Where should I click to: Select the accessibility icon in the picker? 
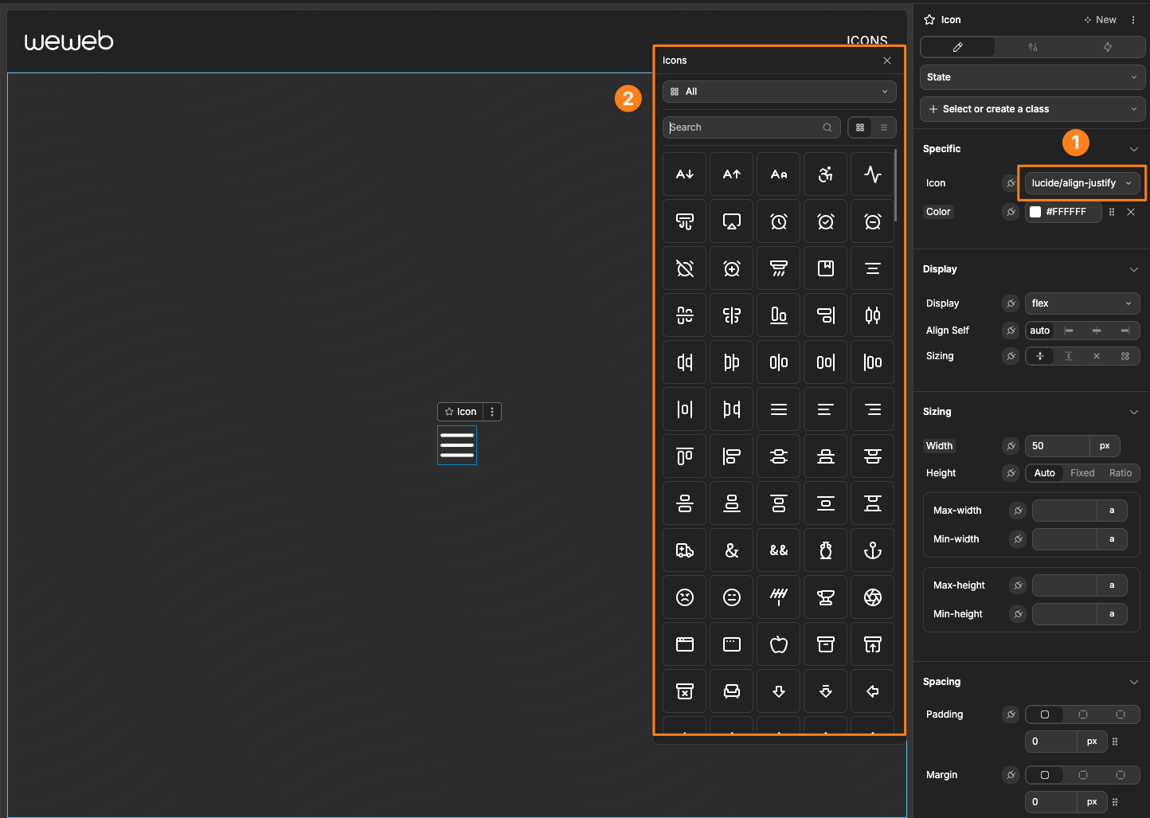tap(825, 174)
